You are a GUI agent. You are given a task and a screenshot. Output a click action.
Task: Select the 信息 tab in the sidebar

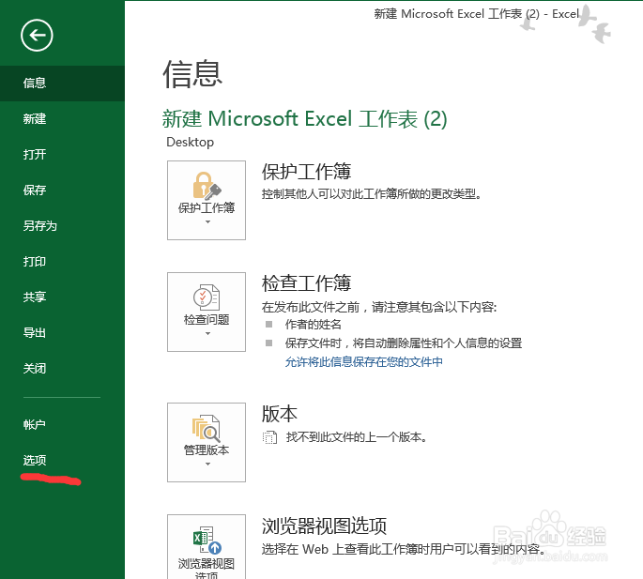point(62,84)
